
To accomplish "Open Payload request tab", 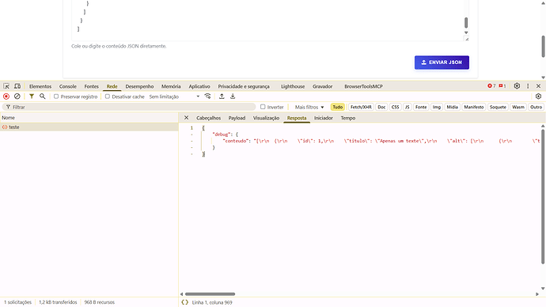I will (237, 118).
